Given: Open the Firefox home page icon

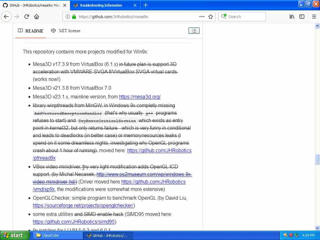Looking at the screenshot, I should (x=37, y=17).
